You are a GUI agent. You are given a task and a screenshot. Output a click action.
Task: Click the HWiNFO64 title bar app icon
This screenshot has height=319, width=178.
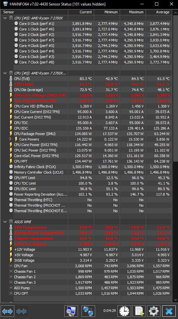(x=5, y=4)
